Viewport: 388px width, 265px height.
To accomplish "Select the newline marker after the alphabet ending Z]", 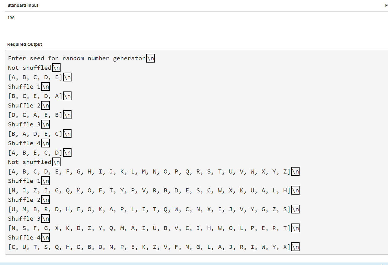I will [x=295, y=172].
